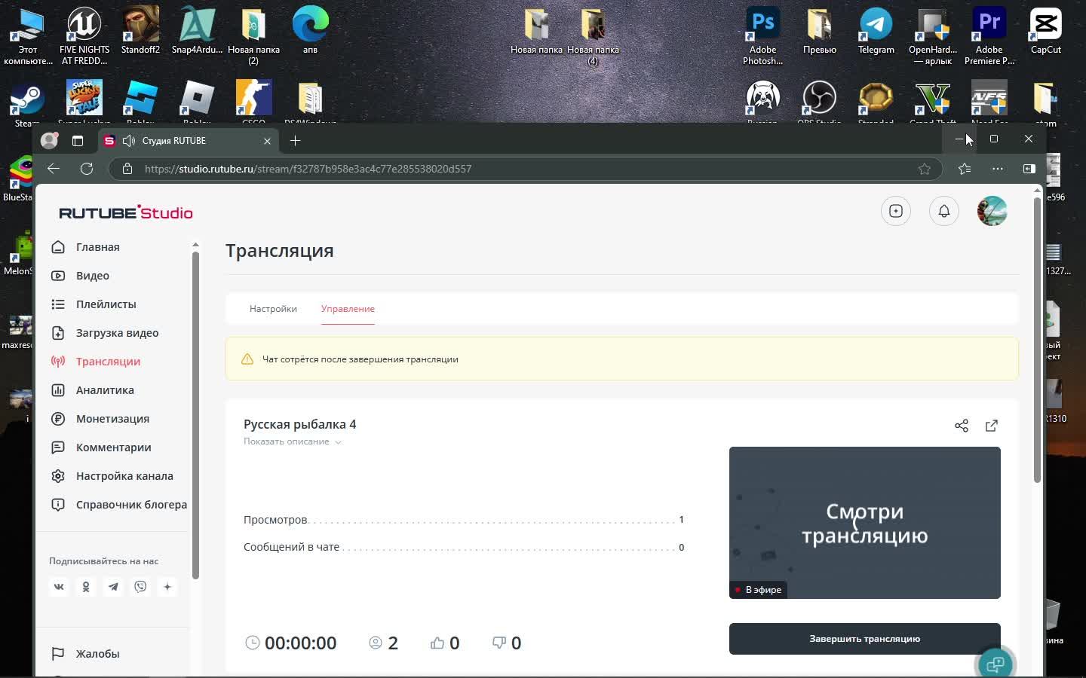Open the Odnoklassniki social icon
This screenshot has height=678, width=1086.
(86, 587)
